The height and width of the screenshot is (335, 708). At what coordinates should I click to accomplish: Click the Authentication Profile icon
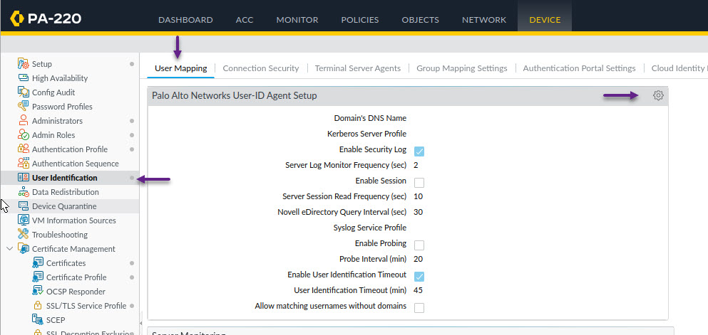point(23,149)
